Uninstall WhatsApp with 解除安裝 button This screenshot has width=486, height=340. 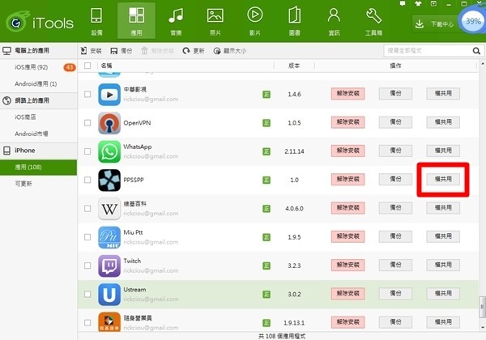[x=347, y=151]
